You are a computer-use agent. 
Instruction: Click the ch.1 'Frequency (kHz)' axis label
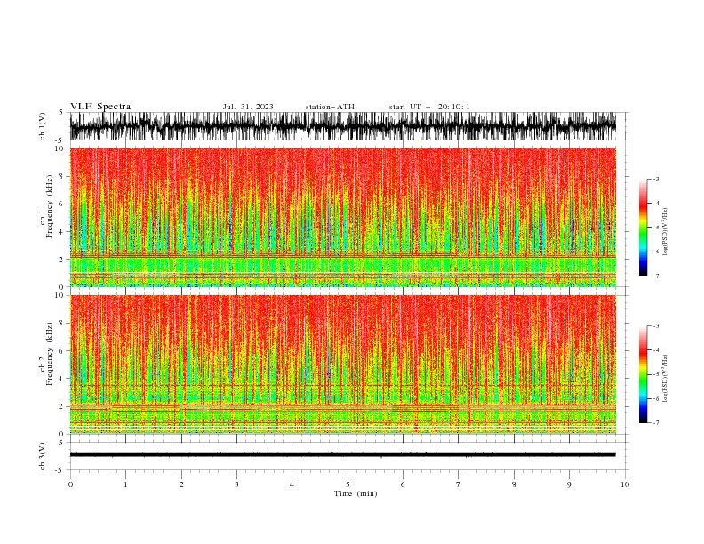[49, 206]
